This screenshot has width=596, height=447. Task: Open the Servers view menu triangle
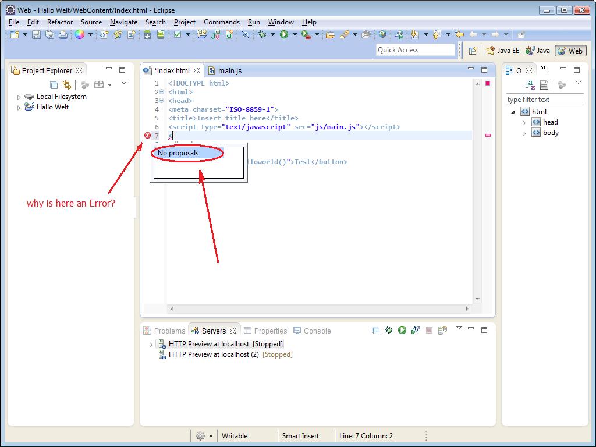[459, 327]
